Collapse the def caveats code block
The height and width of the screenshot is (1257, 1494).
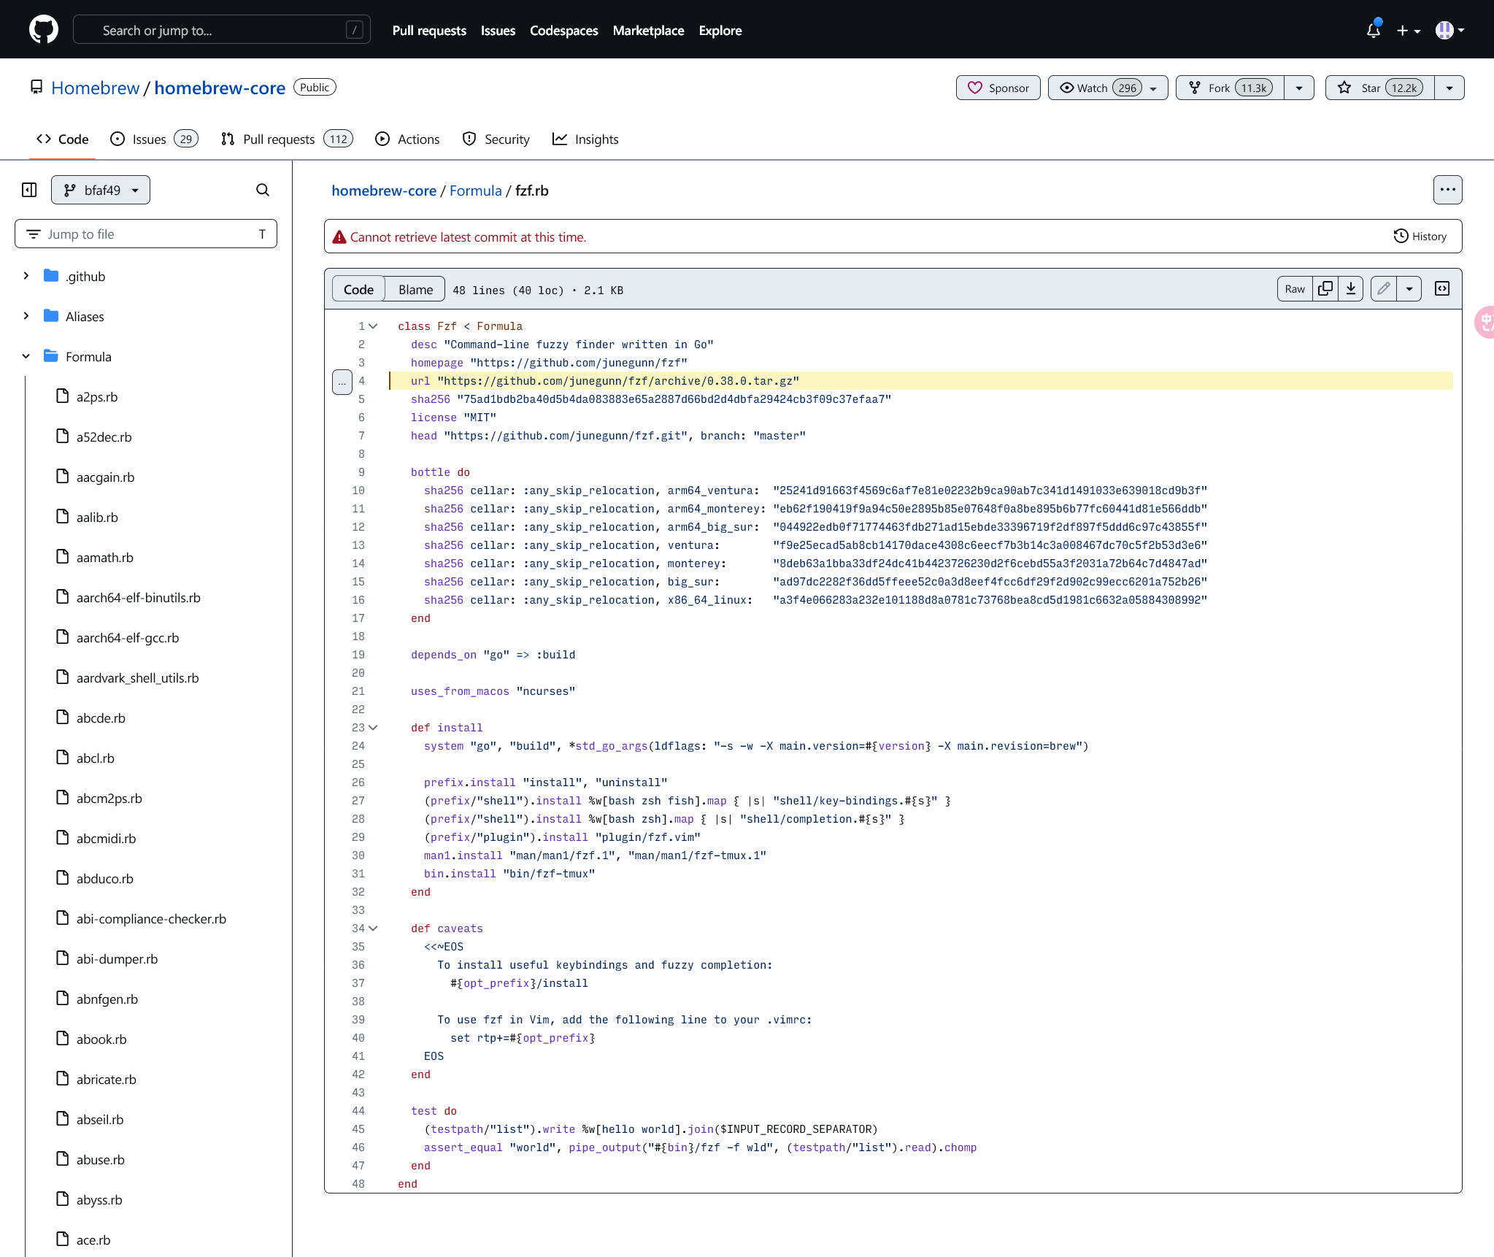(374, 929)
